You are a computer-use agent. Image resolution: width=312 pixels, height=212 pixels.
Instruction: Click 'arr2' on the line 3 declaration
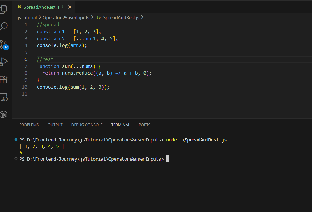coord(59,38)
